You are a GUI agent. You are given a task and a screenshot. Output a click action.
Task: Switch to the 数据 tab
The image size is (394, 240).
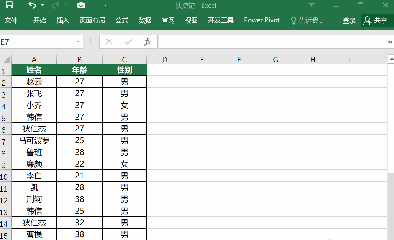tap(145, 20)
